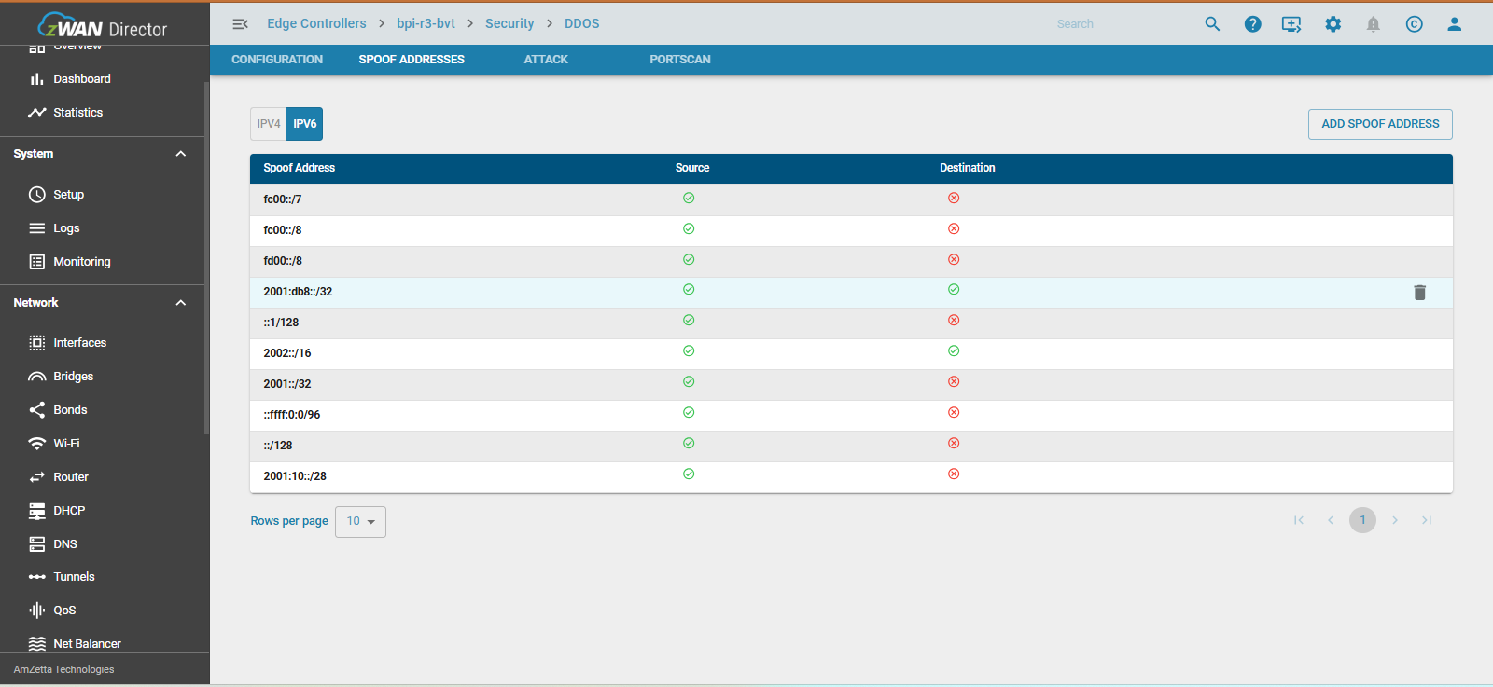This screenshot has width=1493, height=687.
Task: Click into the Search field
Action: click(1120, 24)
